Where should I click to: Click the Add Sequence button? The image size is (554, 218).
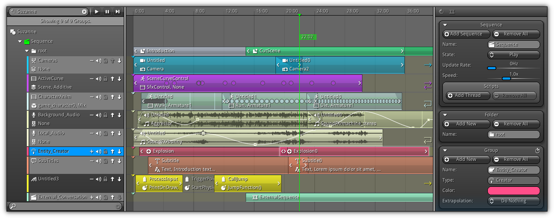point(466,34)
